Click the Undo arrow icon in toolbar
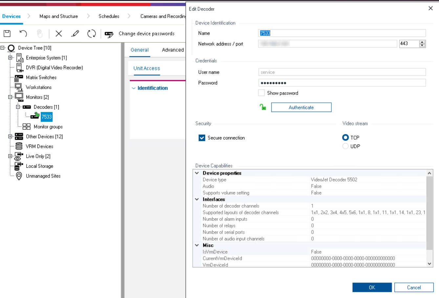 click(x=23, y=33)
